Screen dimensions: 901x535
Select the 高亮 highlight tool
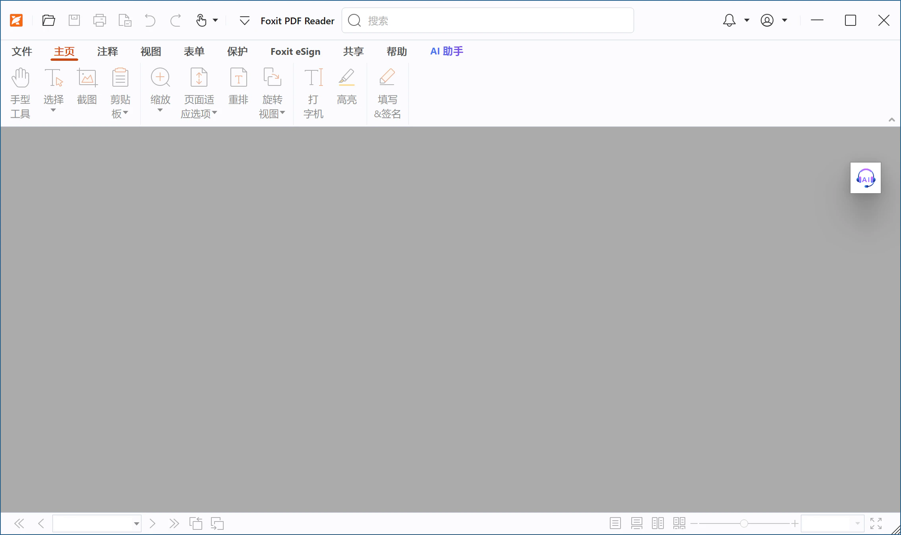(x=347, y=86)
